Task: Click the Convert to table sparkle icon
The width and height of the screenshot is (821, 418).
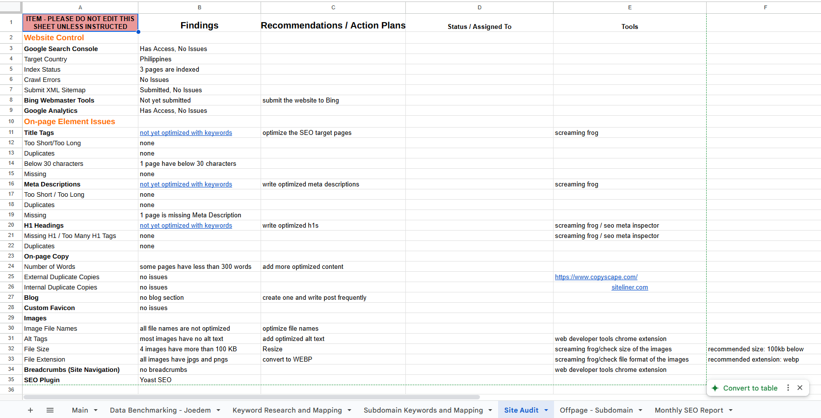Action: click(715, 388)
